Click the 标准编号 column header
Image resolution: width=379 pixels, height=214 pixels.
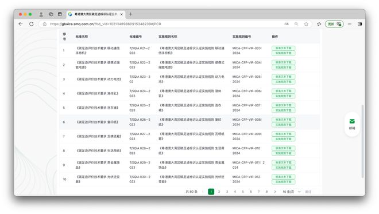pos(136,37)
